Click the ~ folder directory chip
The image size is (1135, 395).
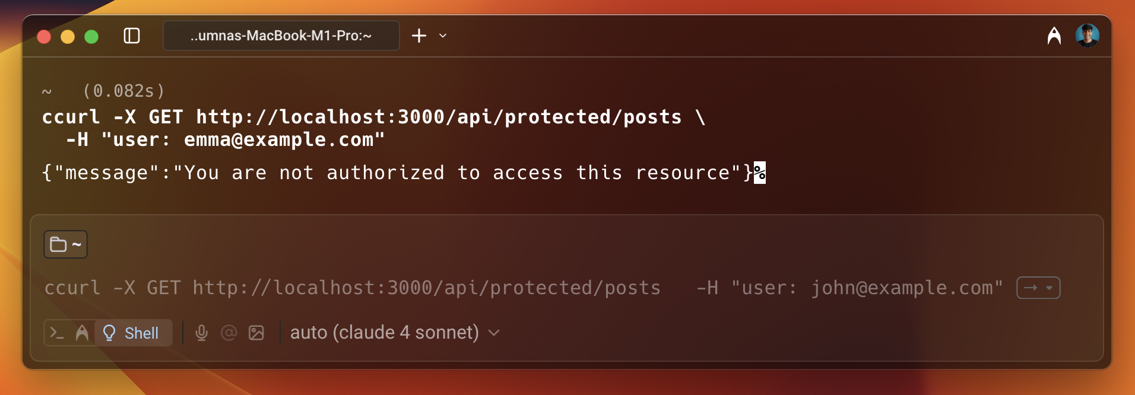click(x=65, y=244)
